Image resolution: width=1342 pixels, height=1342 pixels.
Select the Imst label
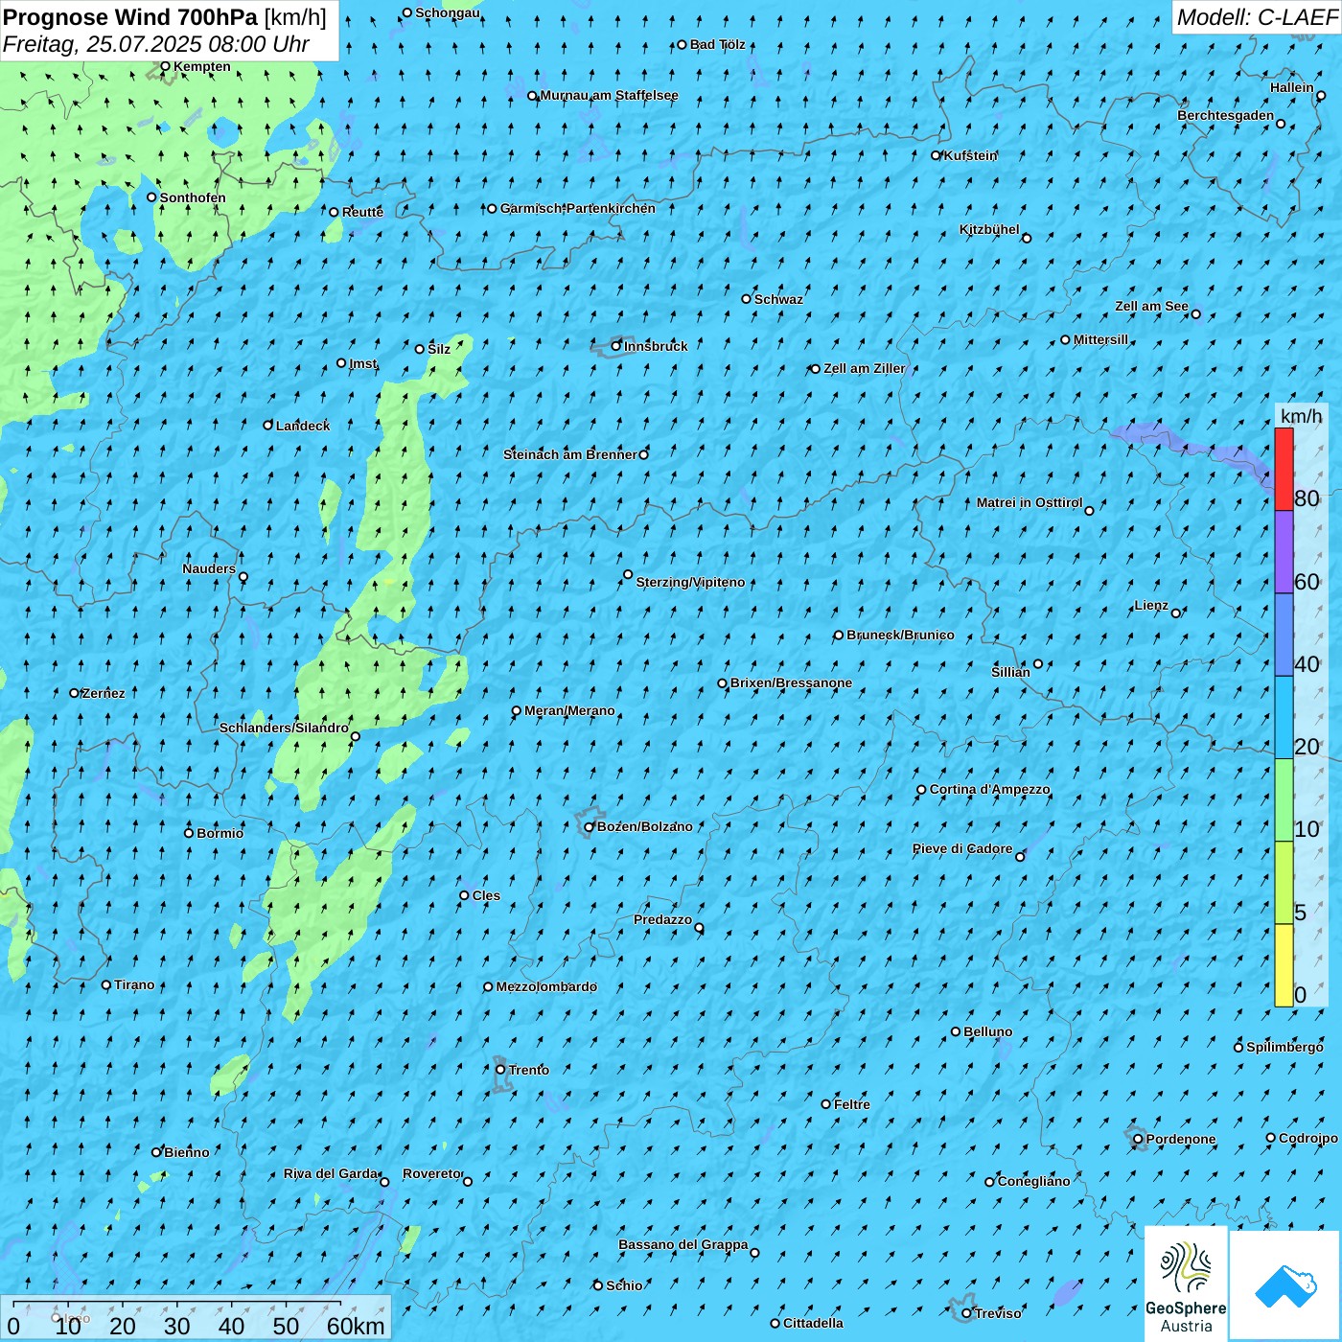tap(363, 363)
